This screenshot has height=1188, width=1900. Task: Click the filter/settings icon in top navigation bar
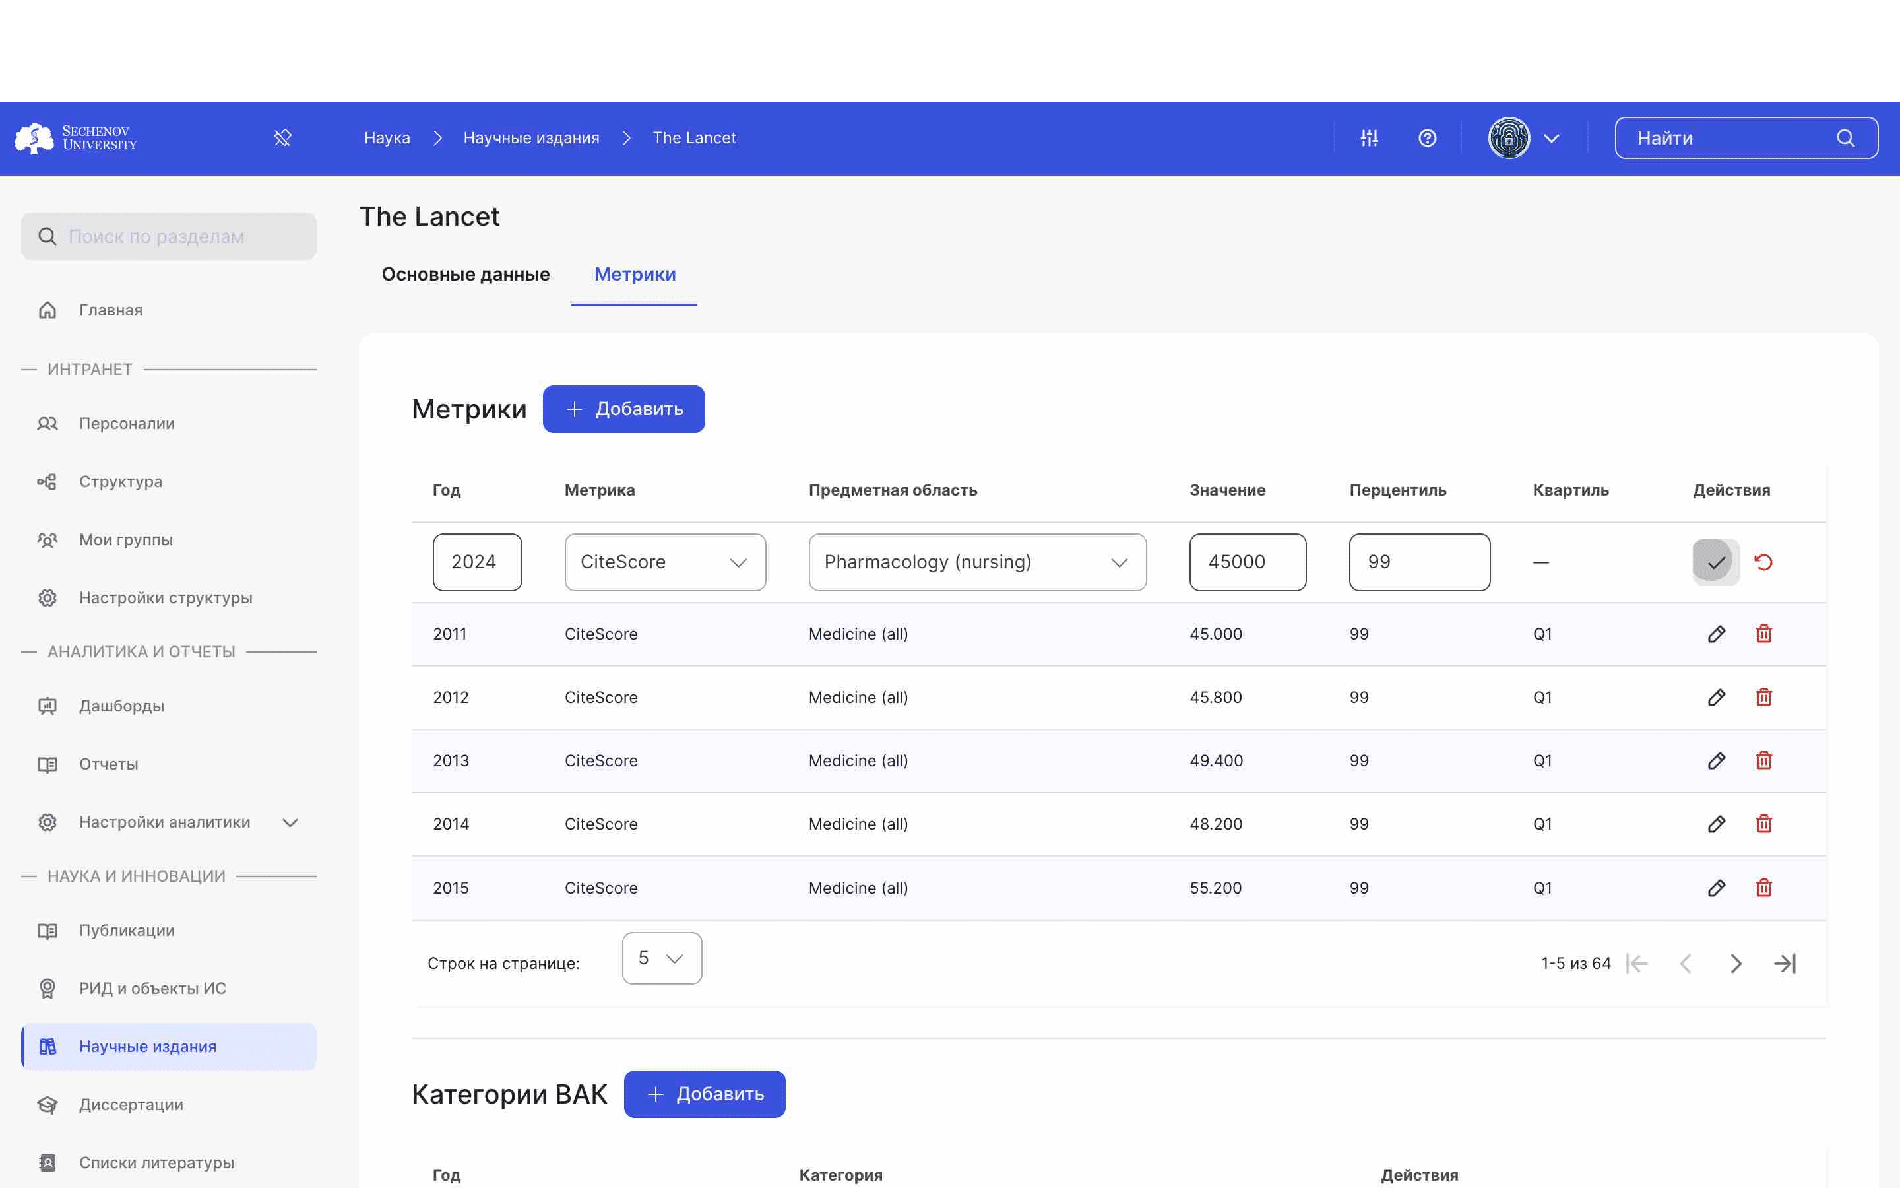[1370, 137]
